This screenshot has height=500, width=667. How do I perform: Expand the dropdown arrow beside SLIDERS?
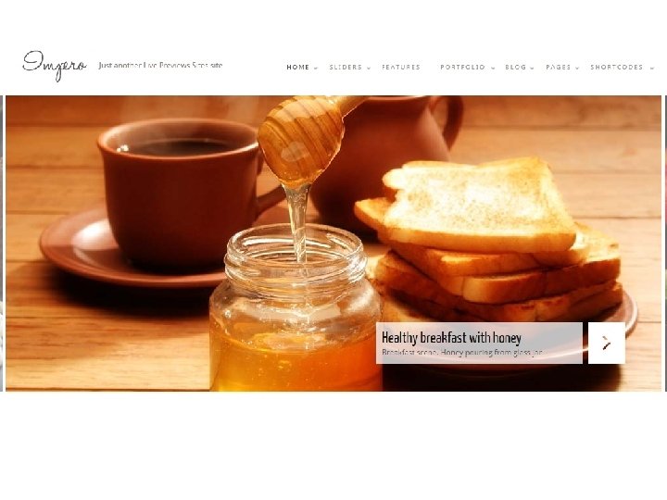pos(369,68)
